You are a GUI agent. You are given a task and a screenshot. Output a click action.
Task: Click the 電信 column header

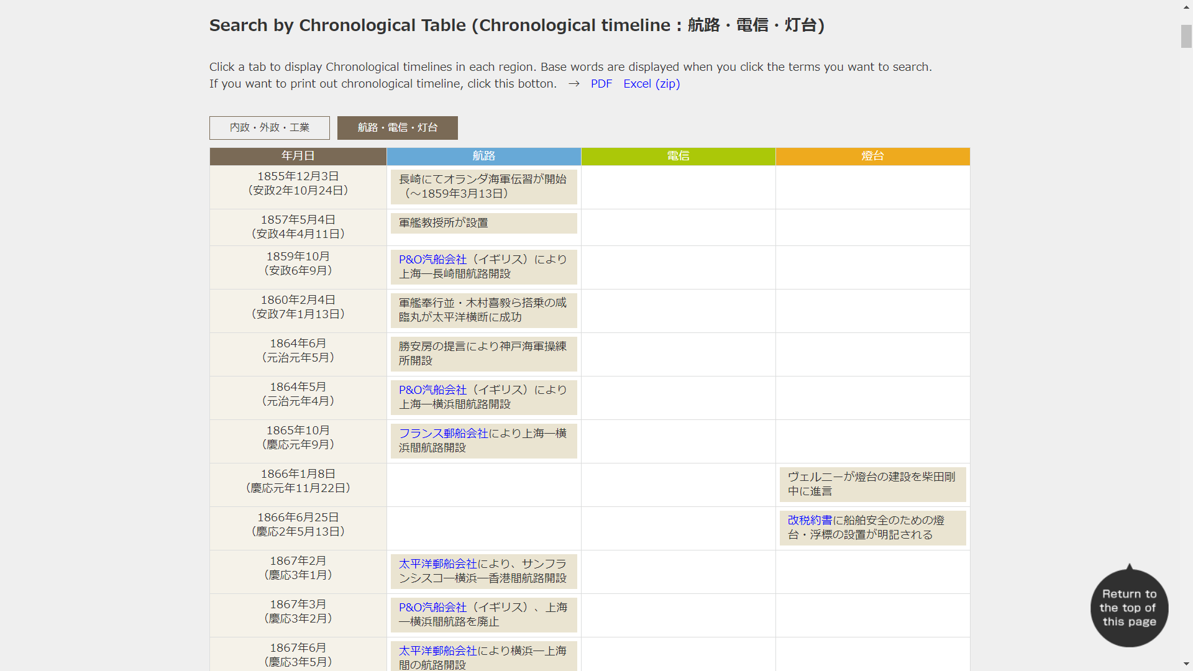pos(679,156)
